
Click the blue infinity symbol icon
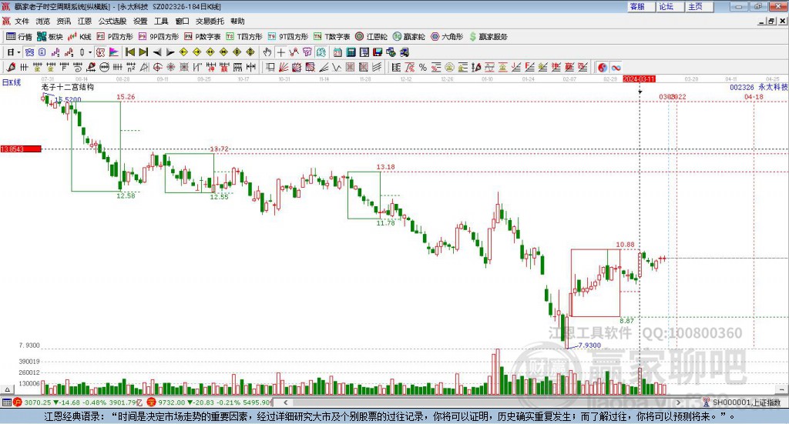click(x=616, y=67)
